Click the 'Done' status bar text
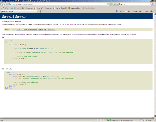 1,120
